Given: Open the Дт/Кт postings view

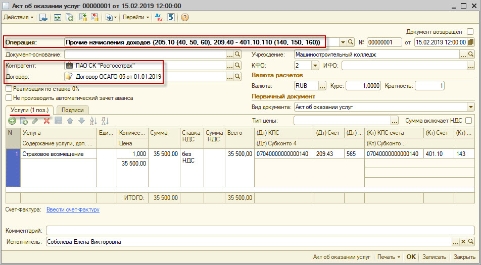Looking at the screenshot, I should pyautogui.click(x=159, y=18).
